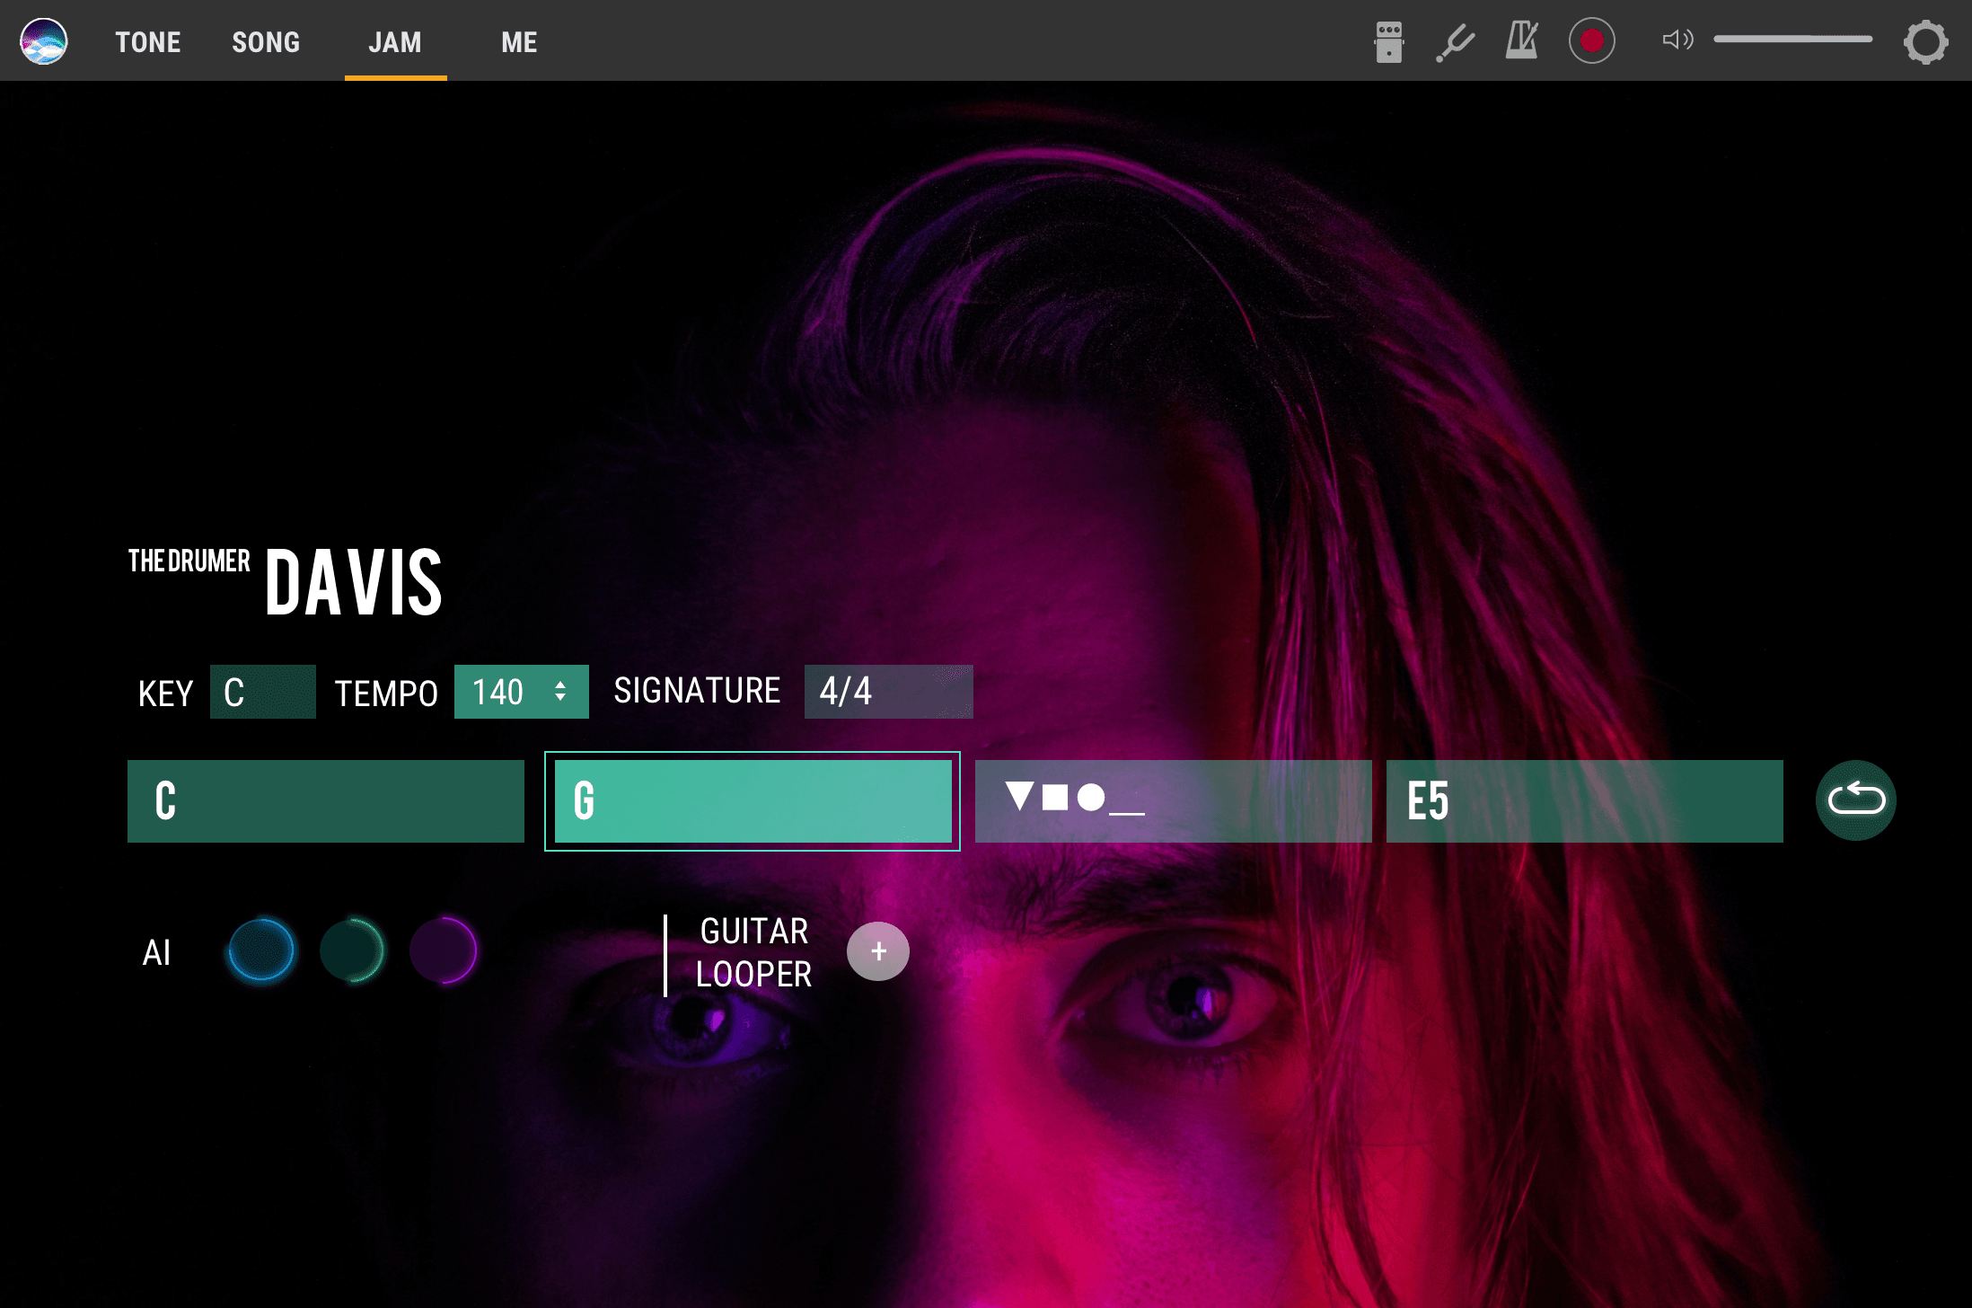Toggle the purple AI circle
This screenshot has width=1972, height=1308.
(x=443, y=950)
